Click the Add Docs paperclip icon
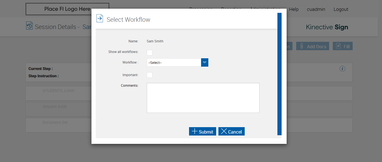 302,46
